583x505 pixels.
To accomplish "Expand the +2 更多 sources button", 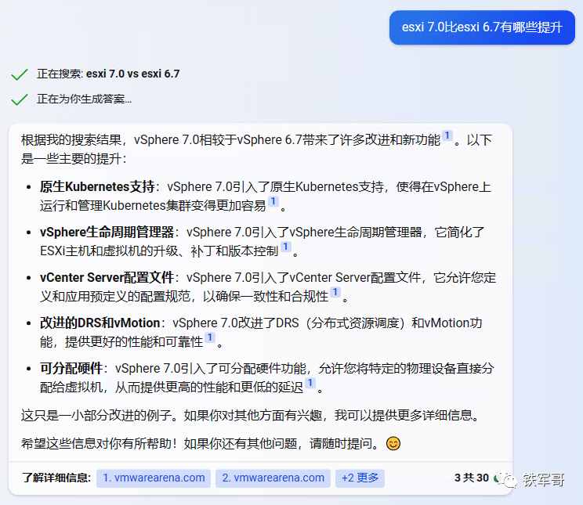I will coord(360,478).
